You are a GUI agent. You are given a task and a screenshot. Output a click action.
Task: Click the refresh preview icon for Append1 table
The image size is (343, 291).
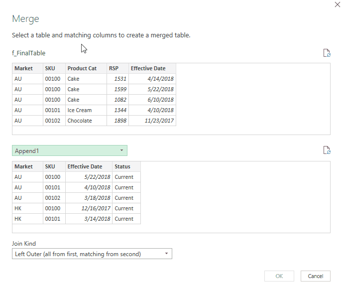tap(327, 150)
